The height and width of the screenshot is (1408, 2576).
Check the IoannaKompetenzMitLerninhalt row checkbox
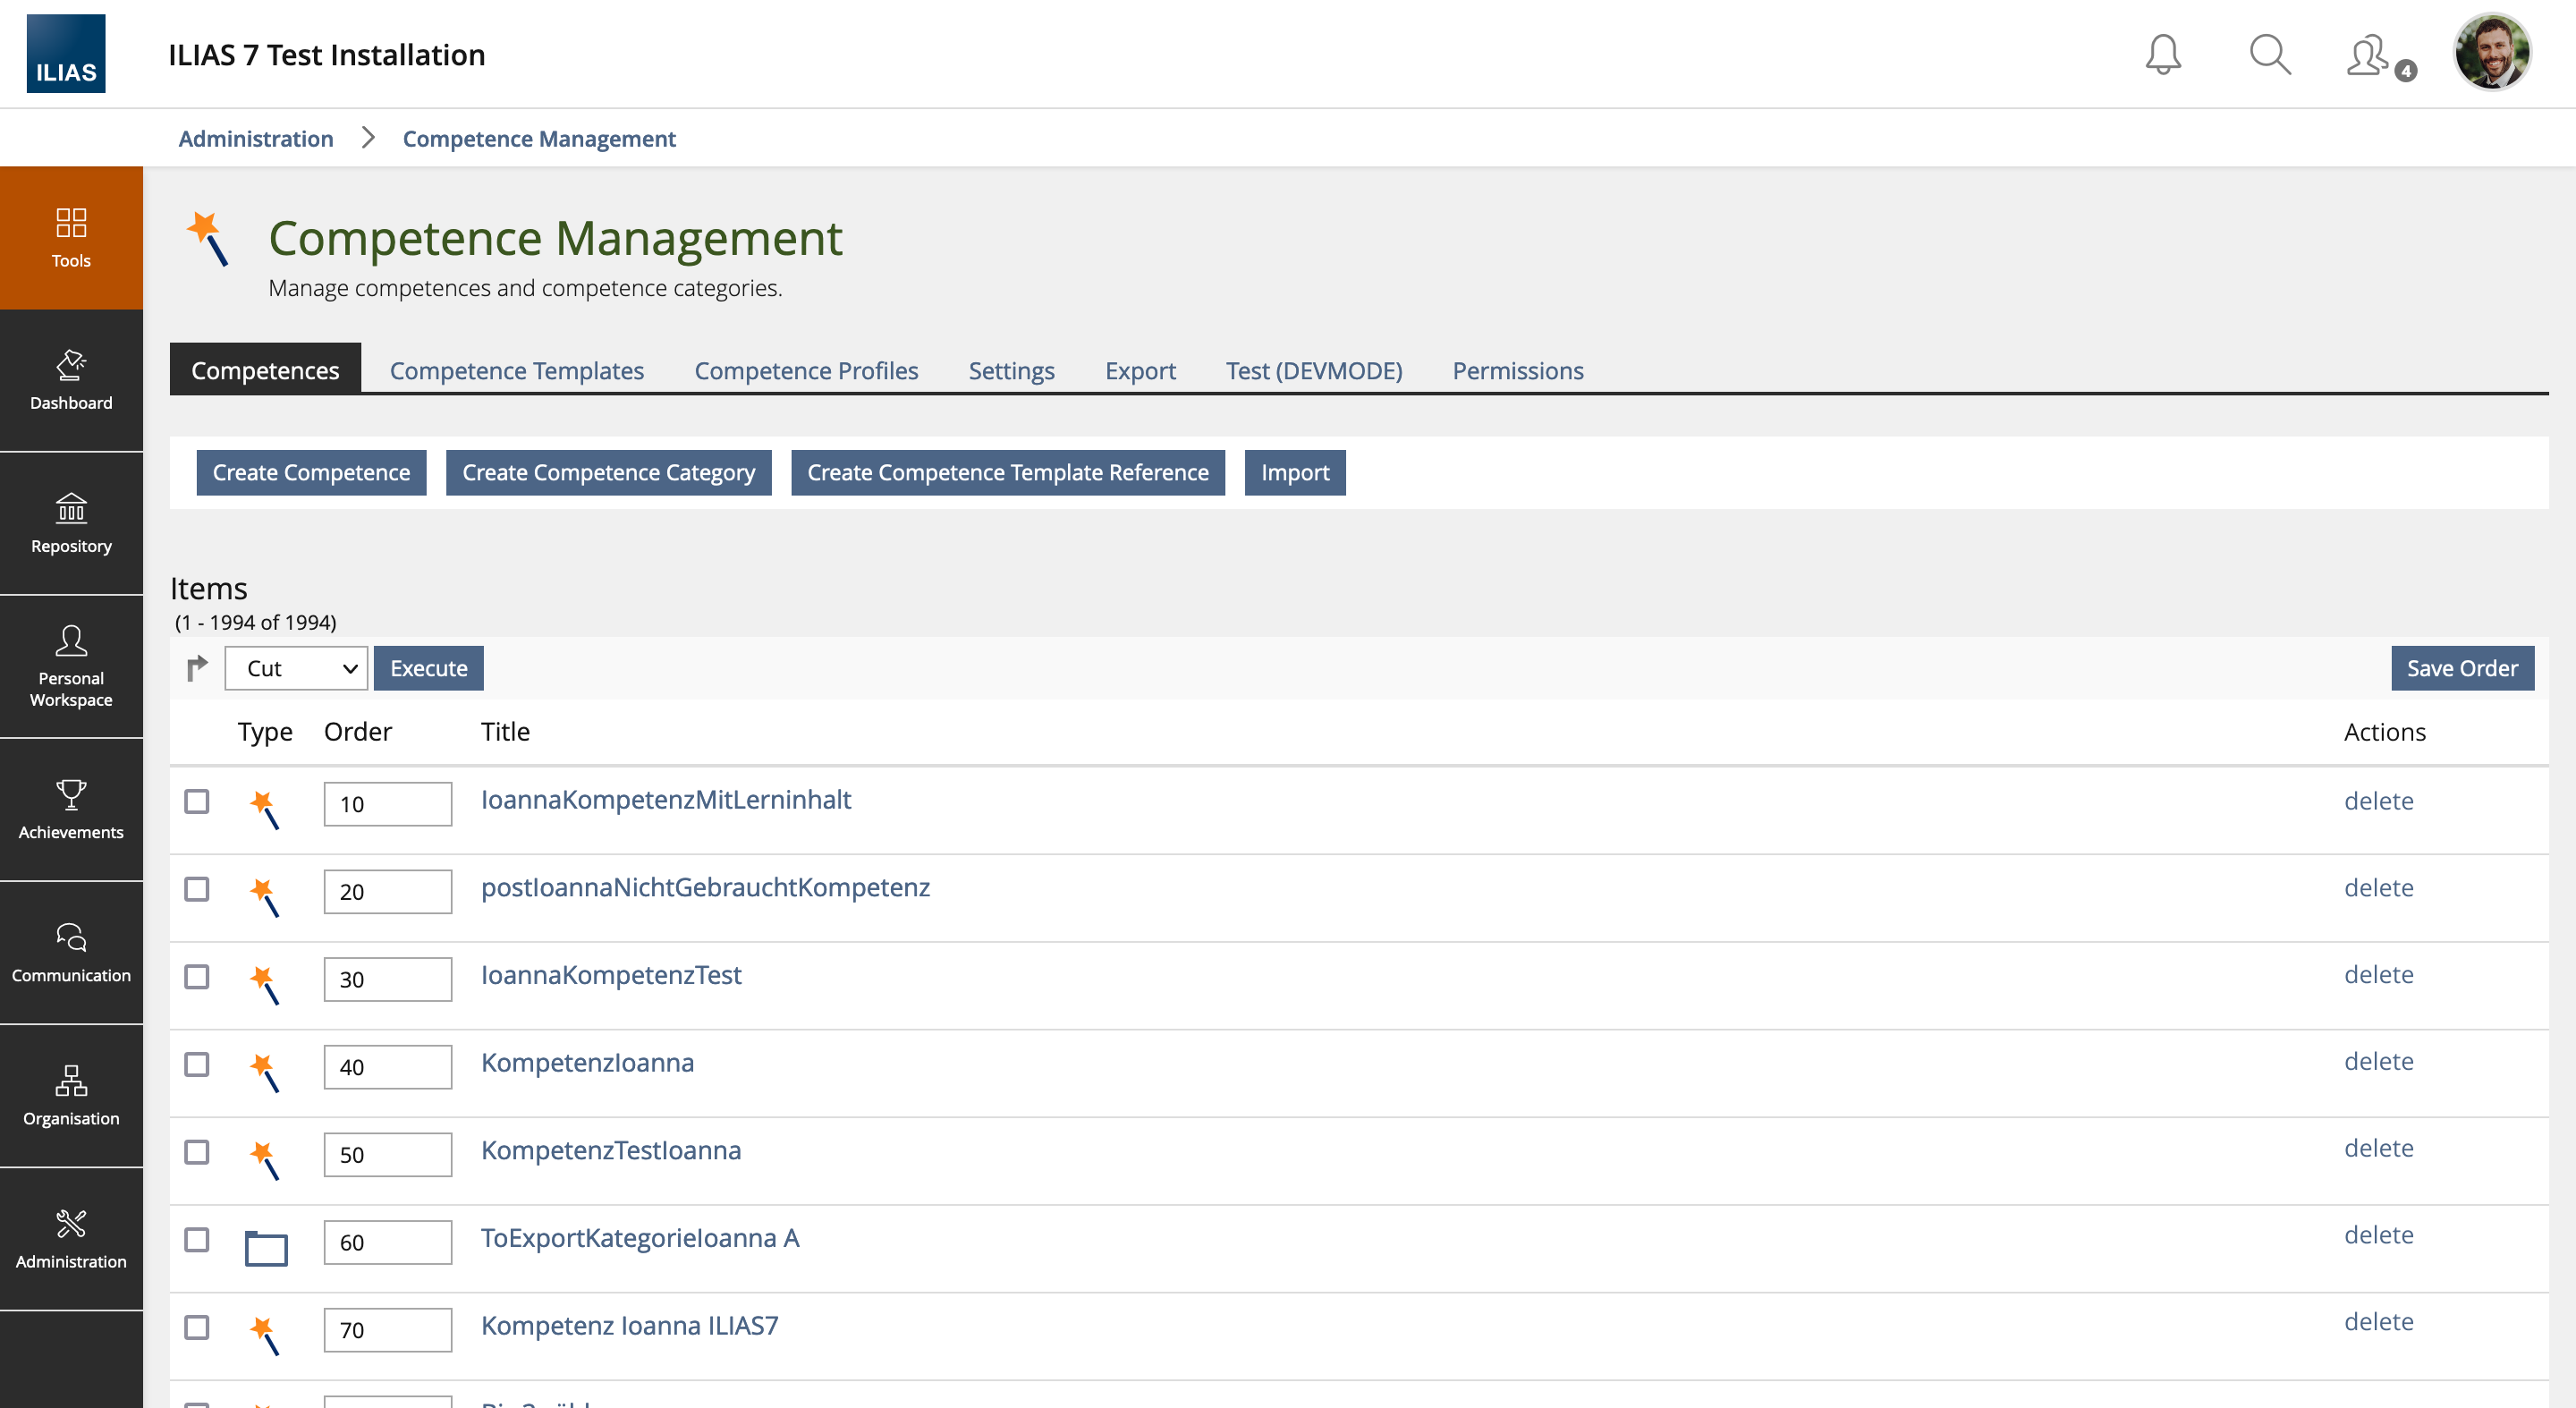197,801
